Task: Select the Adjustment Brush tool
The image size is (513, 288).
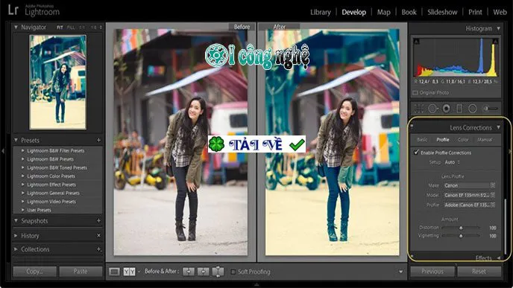Action: pos(491,108)
